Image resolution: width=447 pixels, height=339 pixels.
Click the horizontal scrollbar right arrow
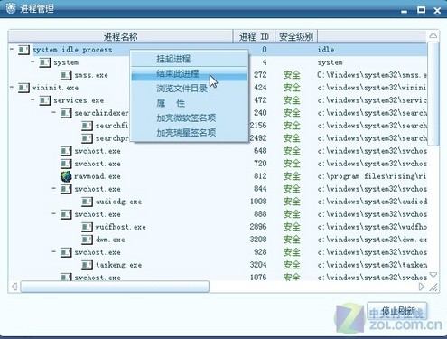[x=421, y=287]
